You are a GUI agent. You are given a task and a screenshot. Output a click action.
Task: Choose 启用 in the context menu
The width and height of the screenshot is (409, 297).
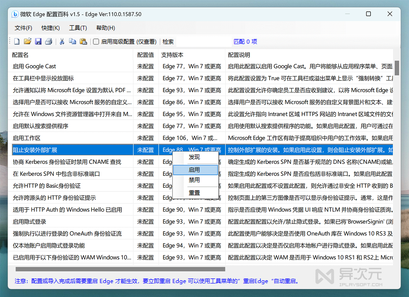tap(195, 170)
